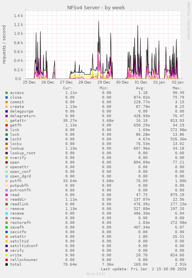Viewport: 192px width, 278px height.
Task: Click the close max value '75.79'
Action: tap(178, 97)
